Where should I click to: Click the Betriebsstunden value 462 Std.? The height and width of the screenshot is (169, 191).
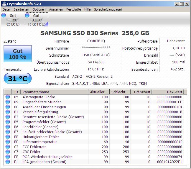[173, 69]
